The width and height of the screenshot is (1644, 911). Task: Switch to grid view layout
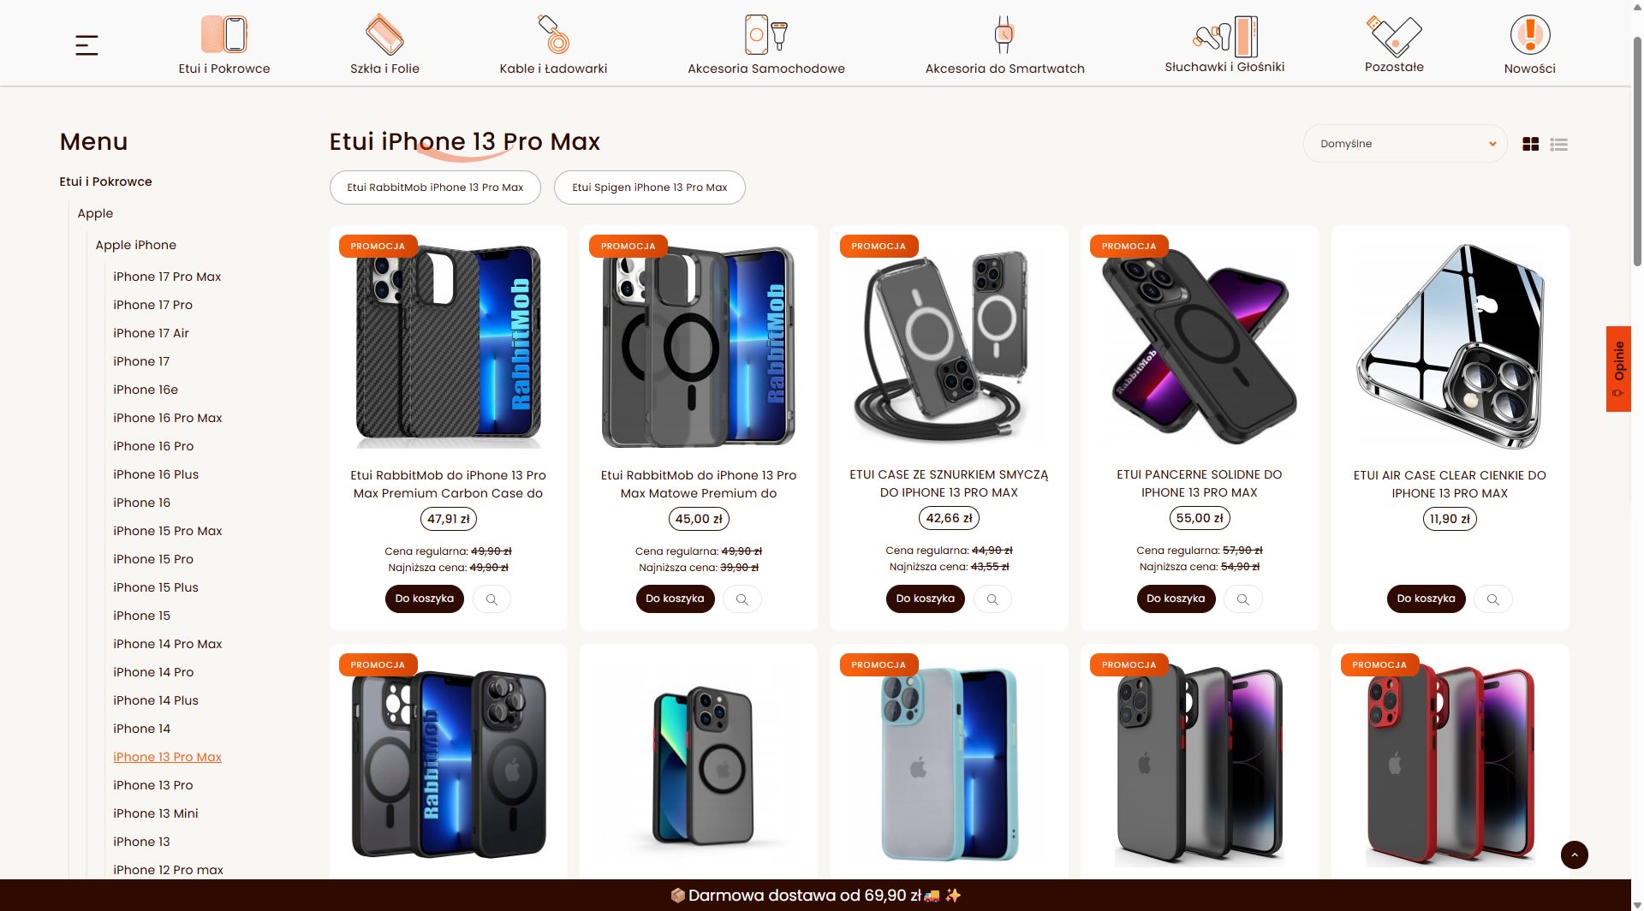coord(1531,145)
